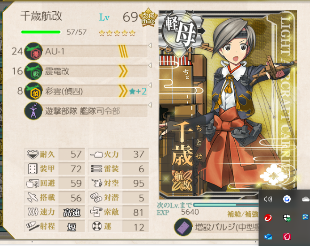Image resolution: width=310 pixels, height=246 pixels.
Task: Select the AU-1 equipment slot row
Action: pos(86,51)
